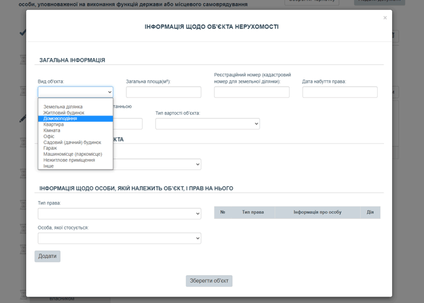
Task: Select 'Квартира' as object type
Action: pyautogui.click(x=53, y=124)
